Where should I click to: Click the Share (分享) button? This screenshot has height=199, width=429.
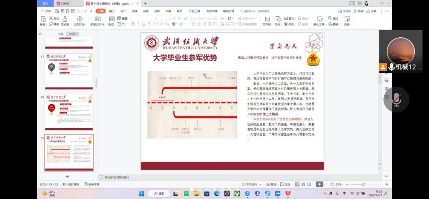372,11
